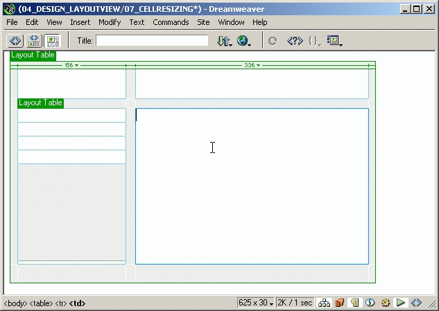Show HTML Styles from status bar launcher
The width and height of the screenshot is (439, 311).
(x=354, y=303)
